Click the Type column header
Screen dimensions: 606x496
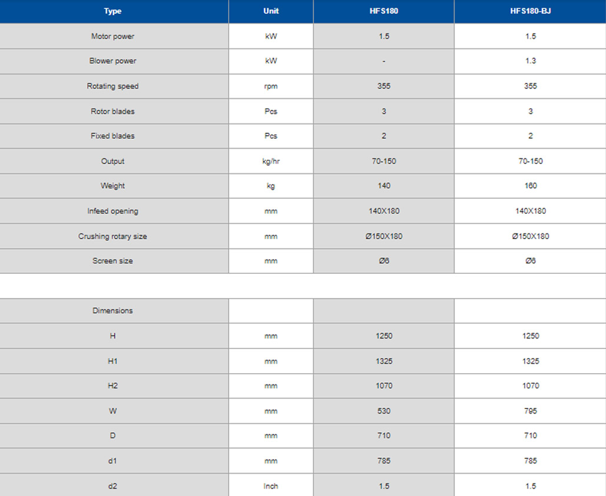(112, 11)
